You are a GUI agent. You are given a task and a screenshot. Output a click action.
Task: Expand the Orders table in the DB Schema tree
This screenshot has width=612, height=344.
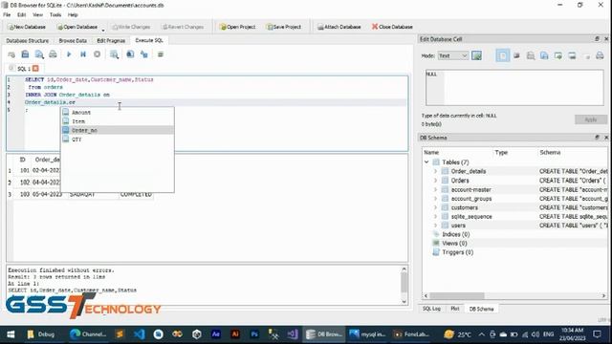point(436,181)
